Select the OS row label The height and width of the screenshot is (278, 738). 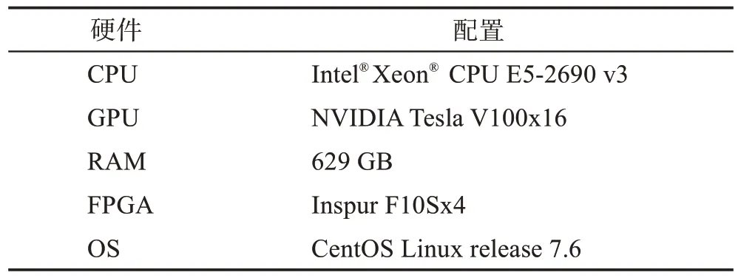(x=104, y=249)
